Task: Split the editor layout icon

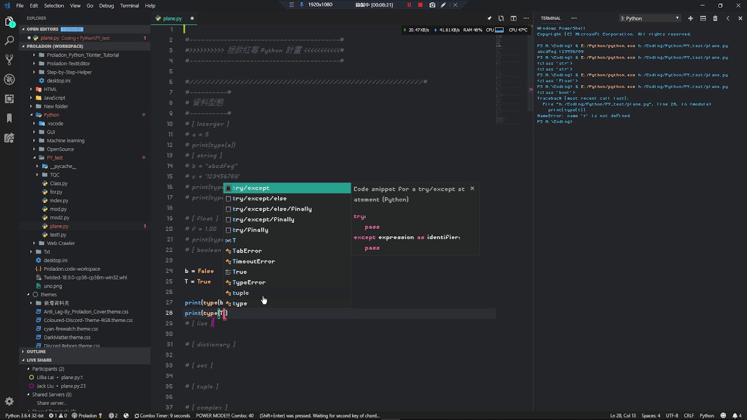Action: click(513, 19)
